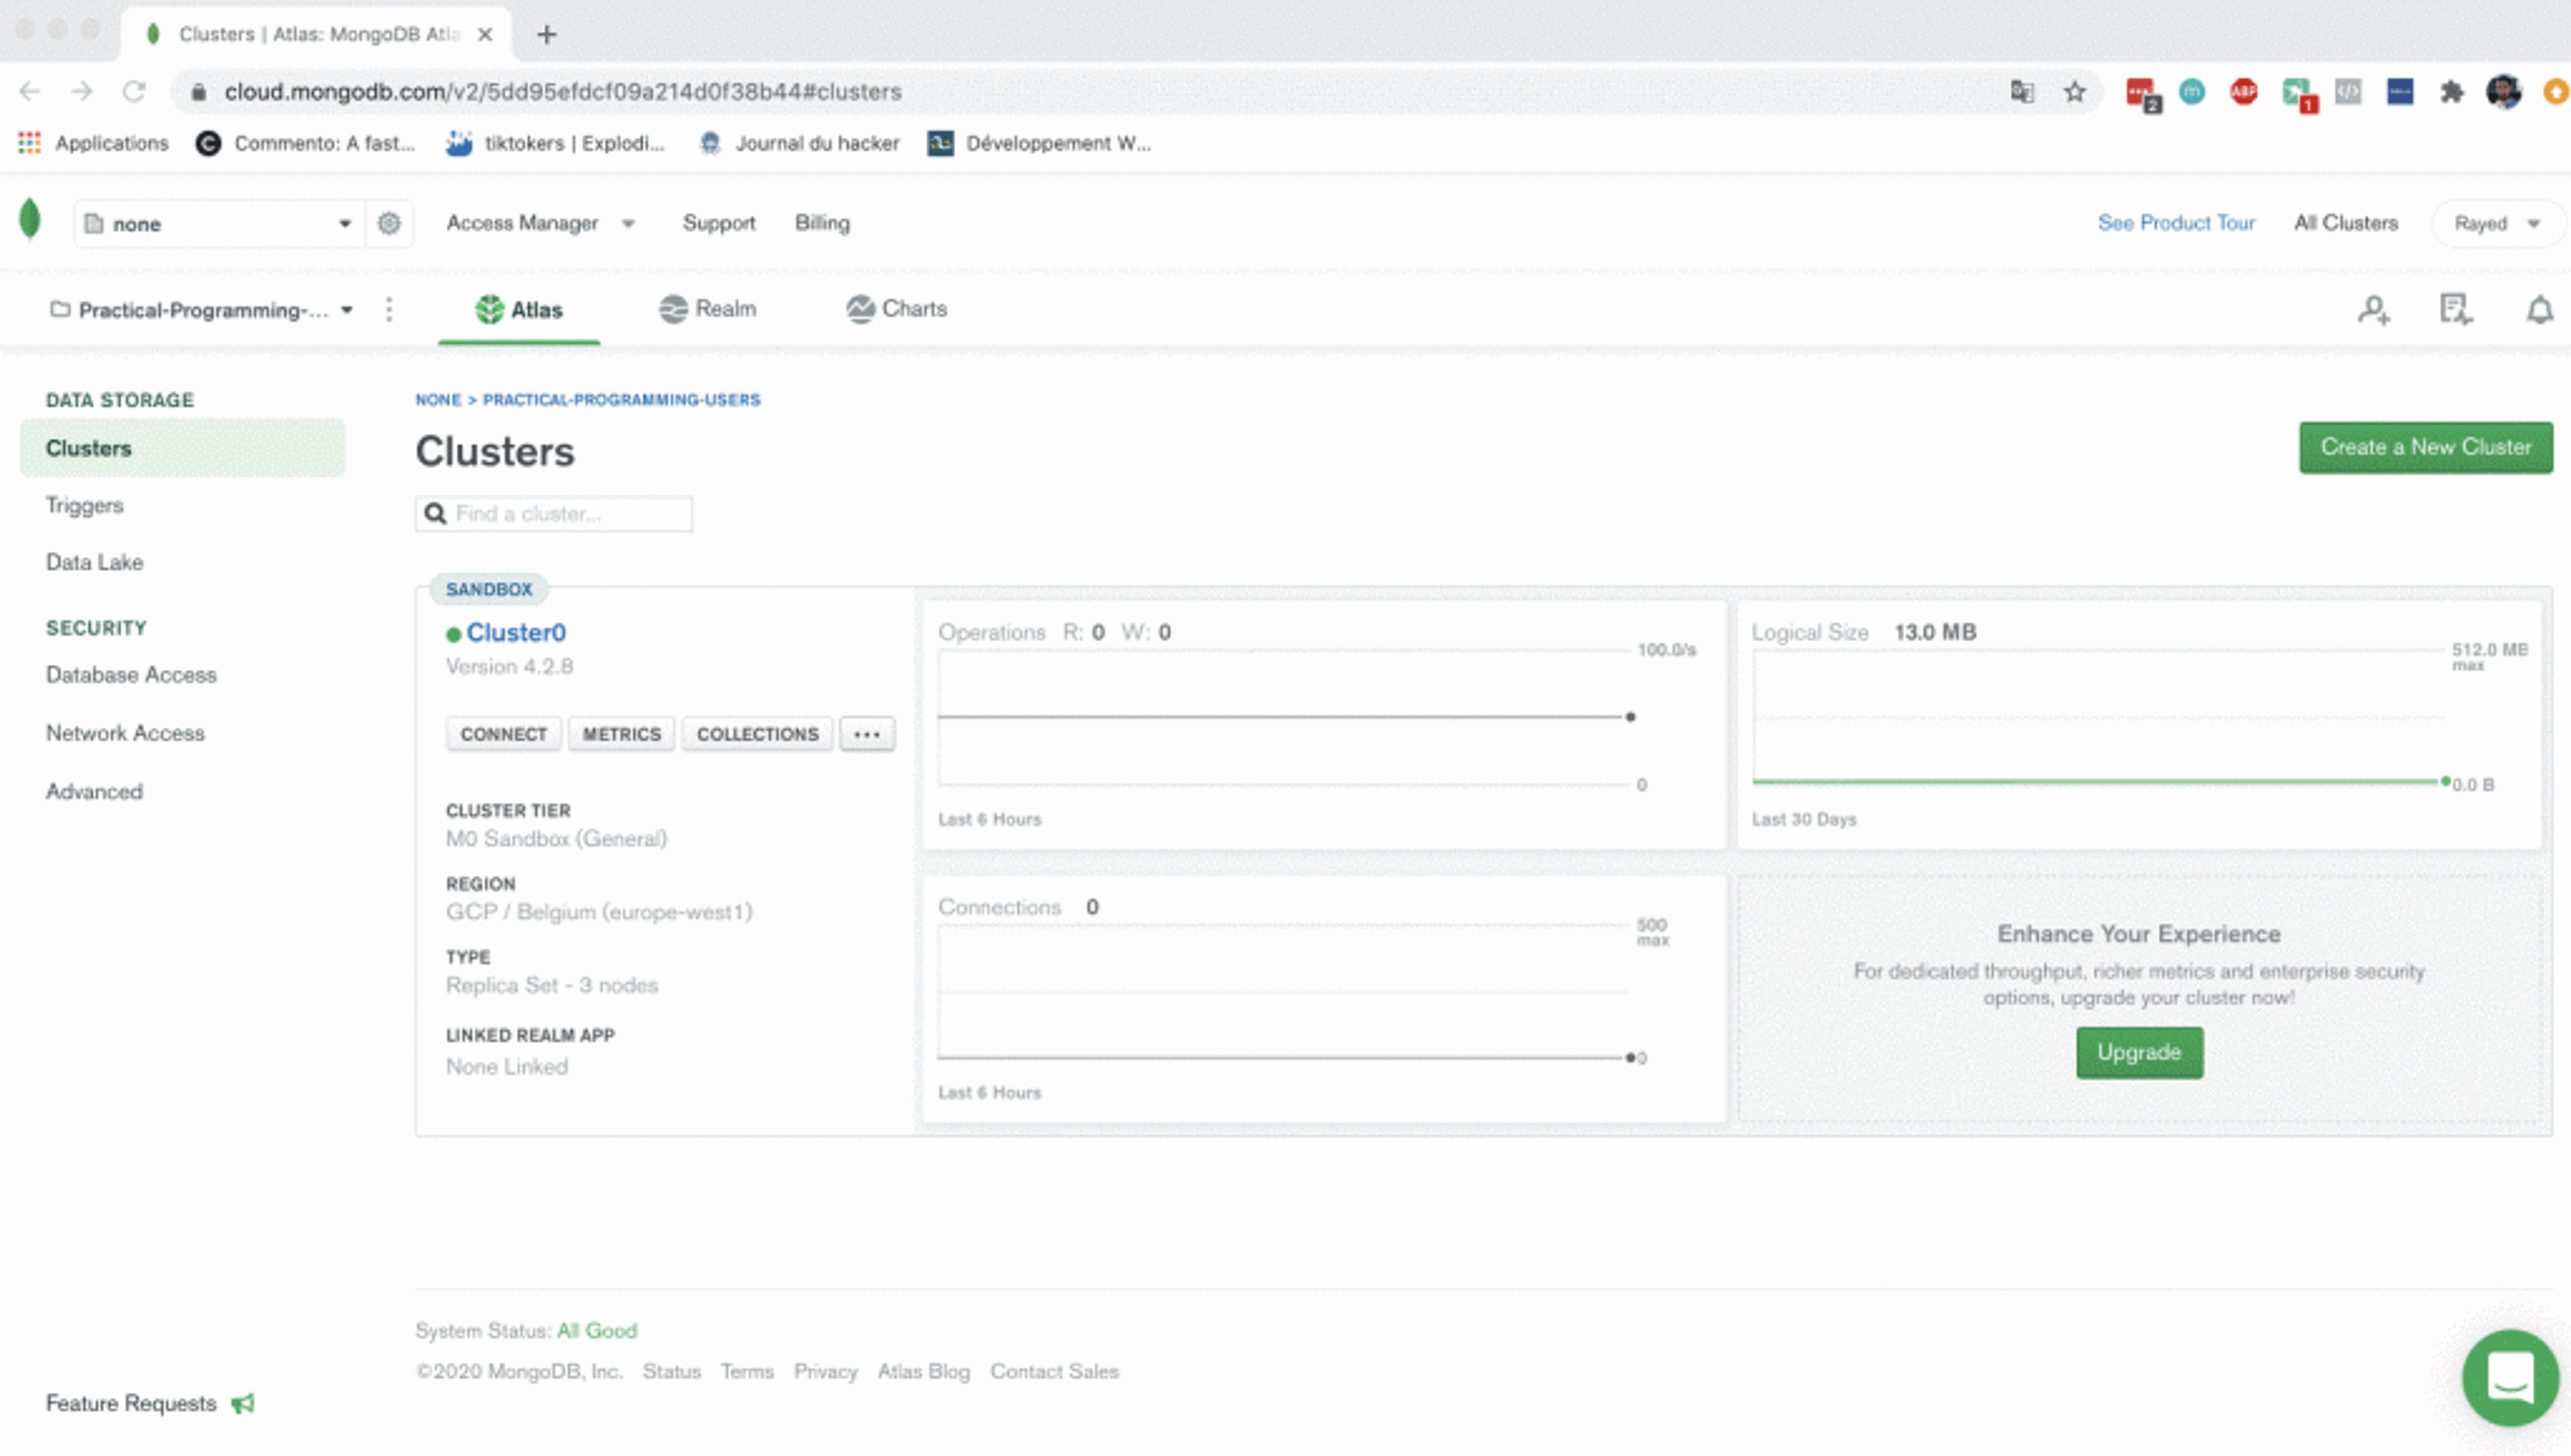This screenshot has width=2571, height=1456.
Task: Open Advanced in the sidebar
Action: [x=94, y=791]
